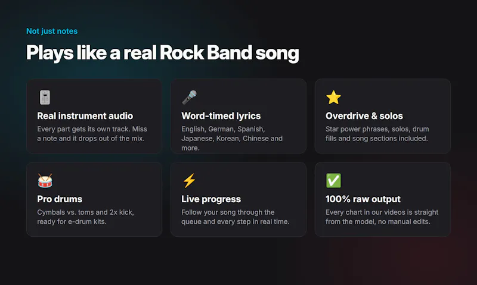
Task: Click the 'Plays like a real Rock Band song' title
Action: pyautogui.click(x=162, y=53)
